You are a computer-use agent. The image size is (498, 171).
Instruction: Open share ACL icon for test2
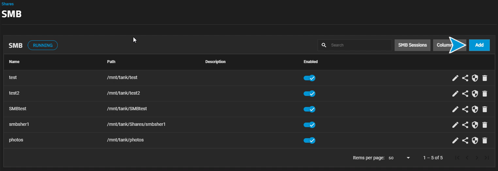point(465,94)
